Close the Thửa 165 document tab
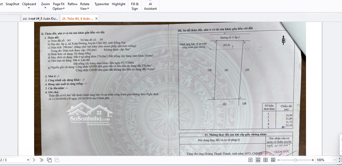 (x=97, y=19)
